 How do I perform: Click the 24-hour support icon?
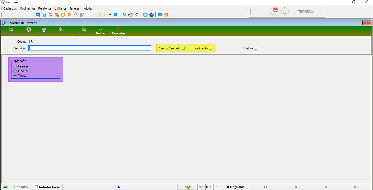pos(131,15)
